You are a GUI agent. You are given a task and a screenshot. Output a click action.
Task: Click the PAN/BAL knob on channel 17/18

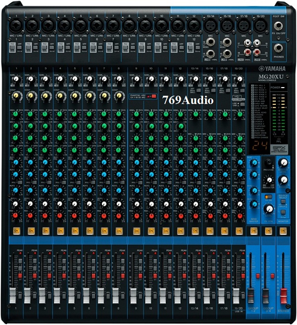pyautogui.click(x=225, y=216)
